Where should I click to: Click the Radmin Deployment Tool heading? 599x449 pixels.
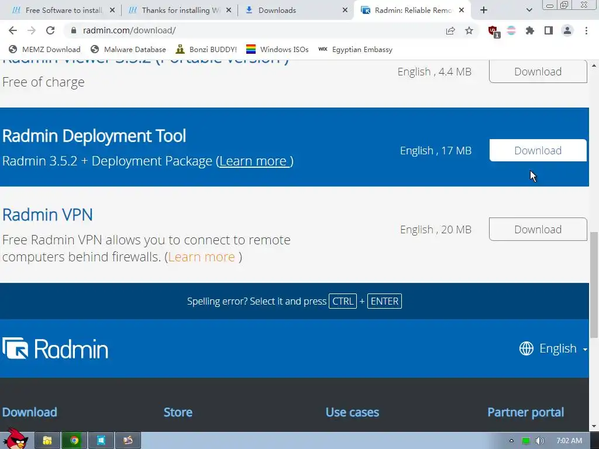pyautogui.click(x=94, y=136)
